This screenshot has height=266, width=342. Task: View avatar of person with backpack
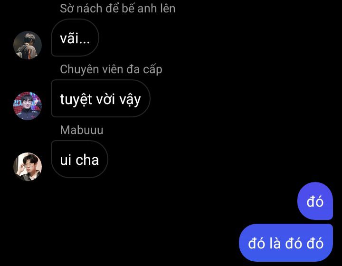[28, 45]
